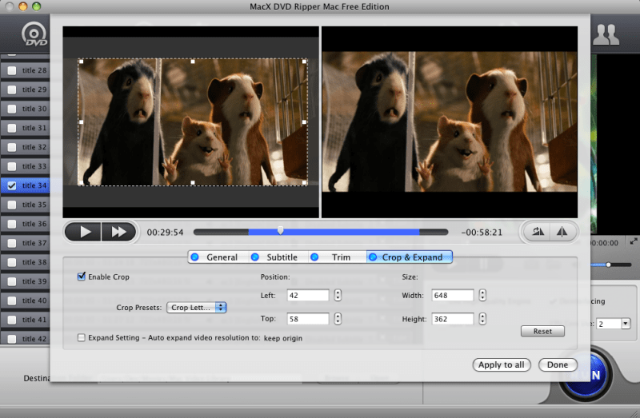Click the remaining time -00:58:21

pyautogui.click(x=482, y=233)
